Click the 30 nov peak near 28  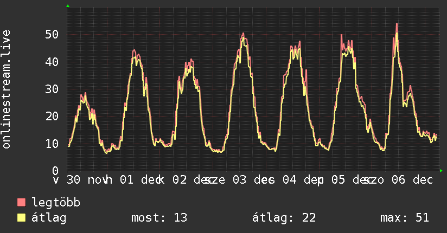(85, 93)
